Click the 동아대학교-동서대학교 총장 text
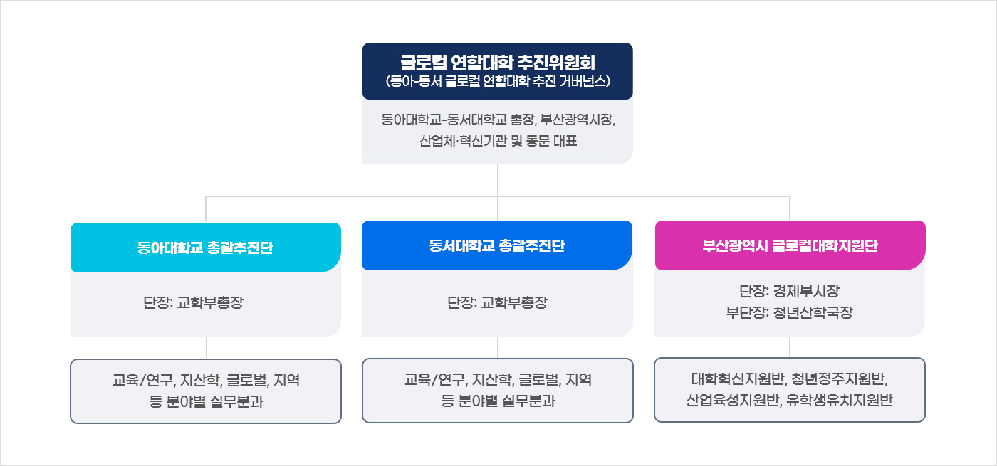Screen dimensions: 997x466 [456, 119]
